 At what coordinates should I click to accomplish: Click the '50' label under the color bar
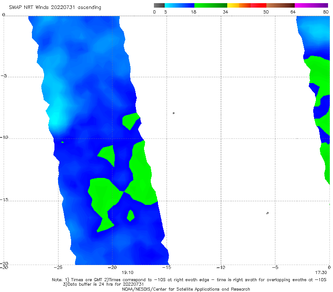(266, 12)
